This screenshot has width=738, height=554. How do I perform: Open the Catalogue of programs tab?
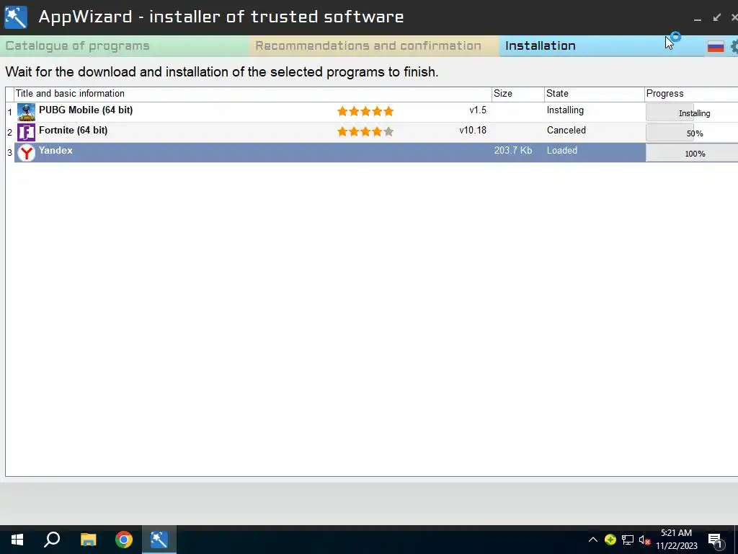click(125, 46)
